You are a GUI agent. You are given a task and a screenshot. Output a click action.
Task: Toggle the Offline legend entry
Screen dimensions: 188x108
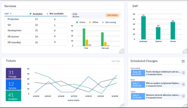tap(94, 22)
